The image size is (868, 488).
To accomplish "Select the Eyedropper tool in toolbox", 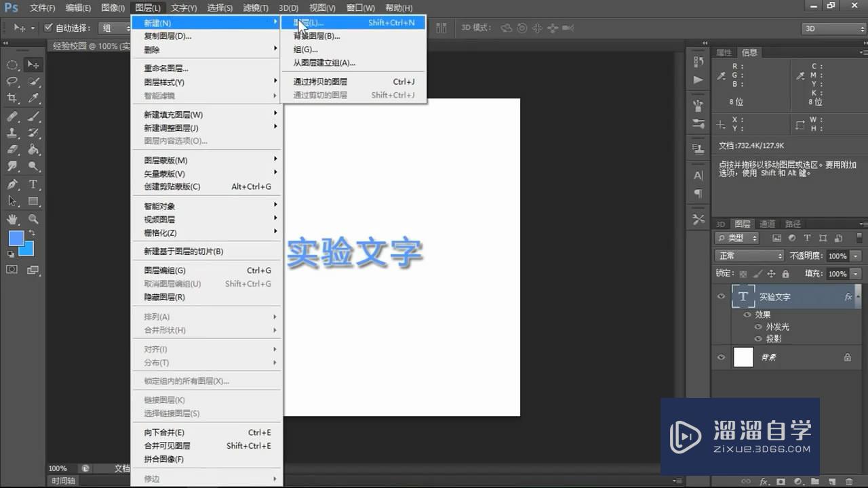I will [33, 98].
